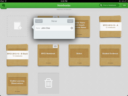
Task: Tap the Wi-Fi status icon
Action: coord(6,1)
